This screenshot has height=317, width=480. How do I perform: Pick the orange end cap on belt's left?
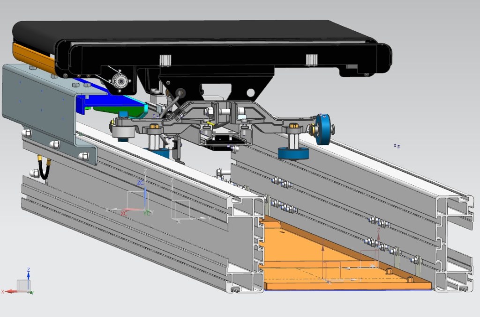pos(33,55)
